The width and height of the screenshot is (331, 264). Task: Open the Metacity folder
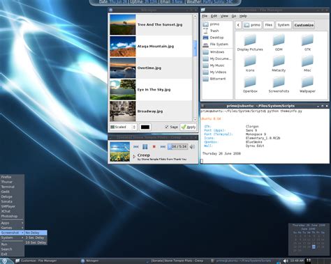point(279,64)
